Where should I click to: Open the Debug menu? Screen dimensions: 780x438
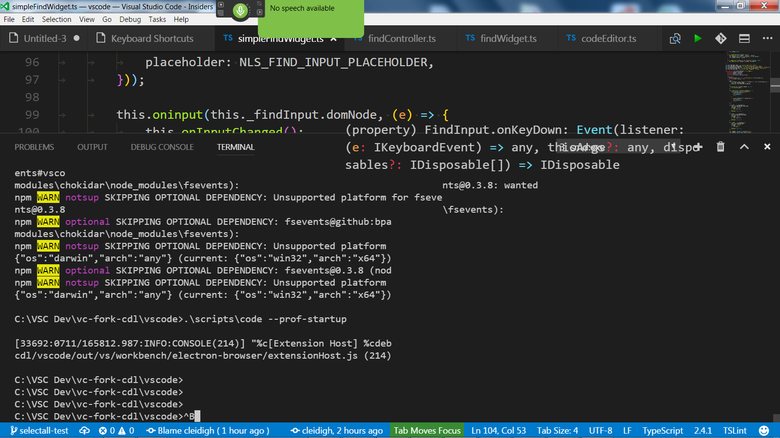[x=130, y=19]
